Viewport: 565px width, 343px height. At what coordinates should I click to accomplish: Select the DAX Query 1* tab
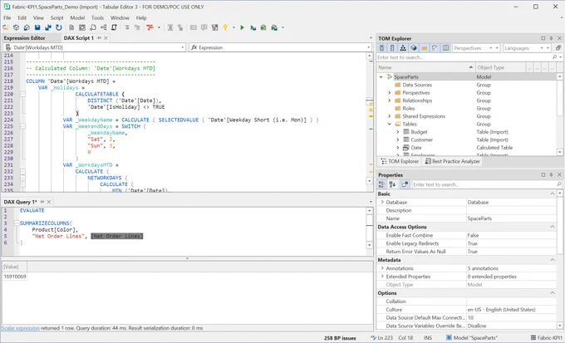point(21,202)
